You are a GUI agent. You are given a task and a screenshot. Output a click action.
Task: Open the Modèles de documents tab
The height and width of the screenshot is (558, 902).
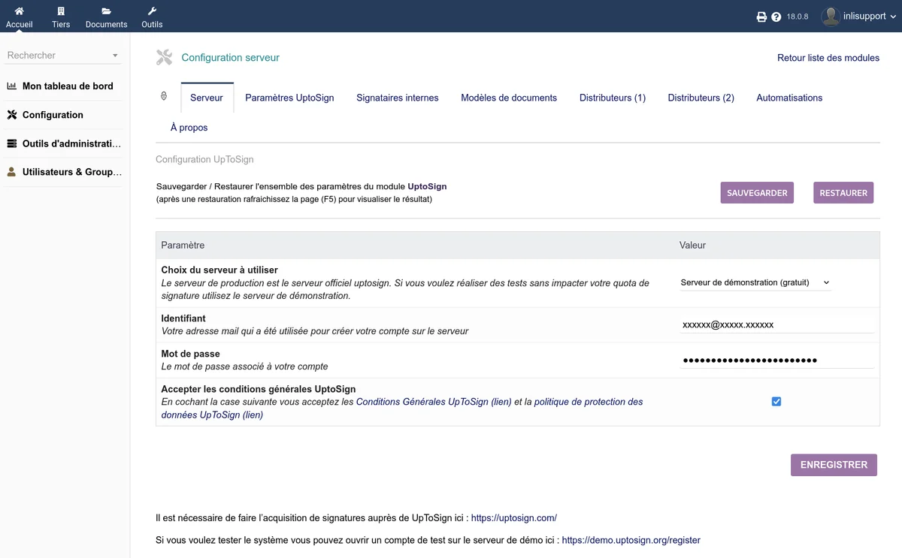[x=509, y=98]
